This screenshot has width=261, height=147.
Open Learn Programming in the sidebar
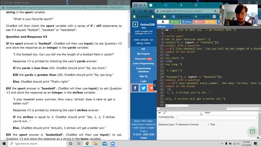tap(143, 64)
